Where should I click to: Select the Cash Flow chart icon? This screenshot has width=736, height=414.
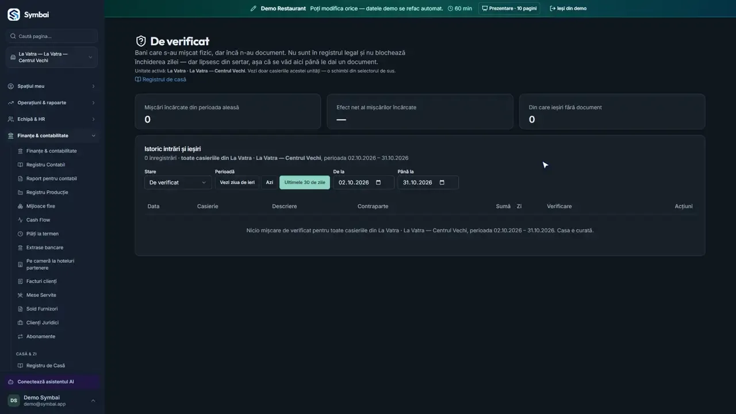[21, 220]
